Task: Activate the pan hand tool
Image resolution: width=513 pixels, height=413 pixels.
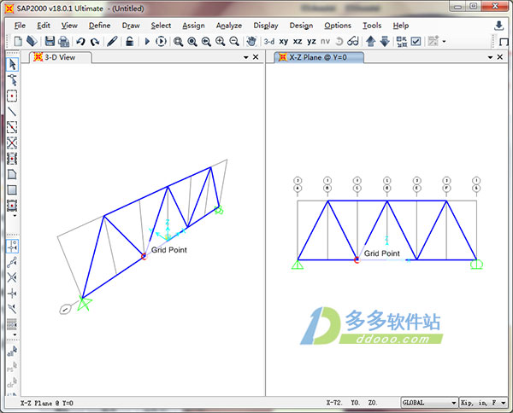Action: click(x=251, y=42)
